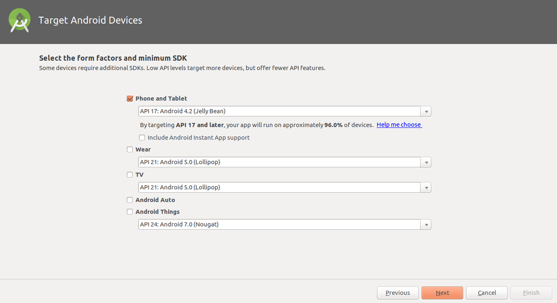The height and width of the screenshot is (303, 557).
Task: Uncheck the Phone and Tablet checkbox
Action: coord(130,99)
